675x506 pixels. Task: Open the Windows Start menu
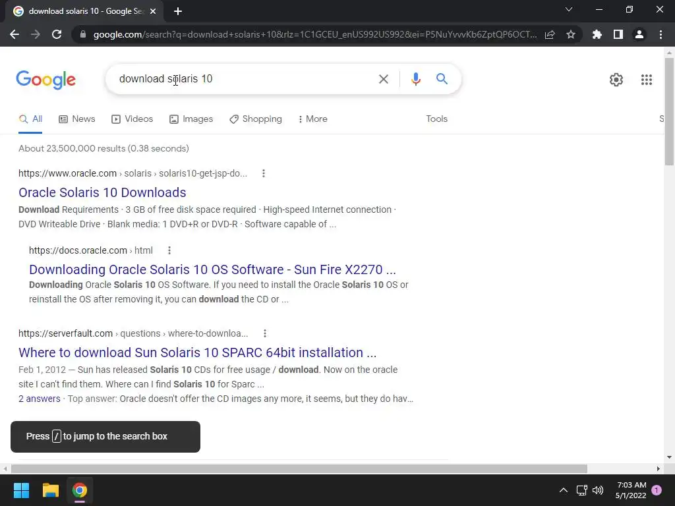pos(22,490)
